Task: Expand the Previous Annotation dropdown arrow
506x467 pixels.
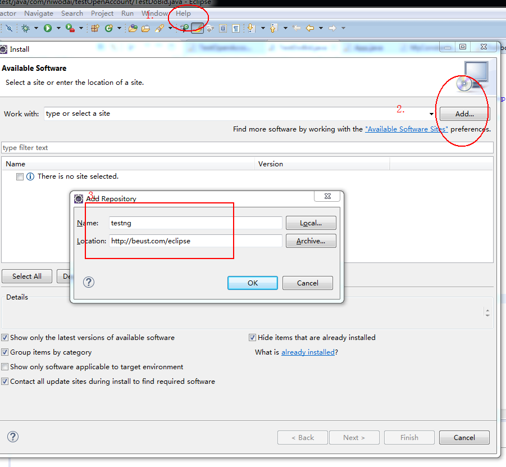Action: point(286,29)
